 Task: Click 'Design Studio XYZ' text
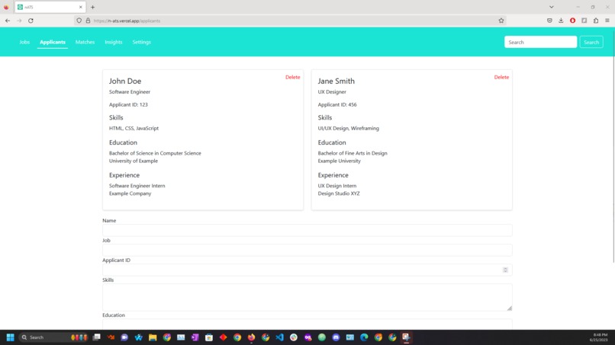(x=339, y=193)
